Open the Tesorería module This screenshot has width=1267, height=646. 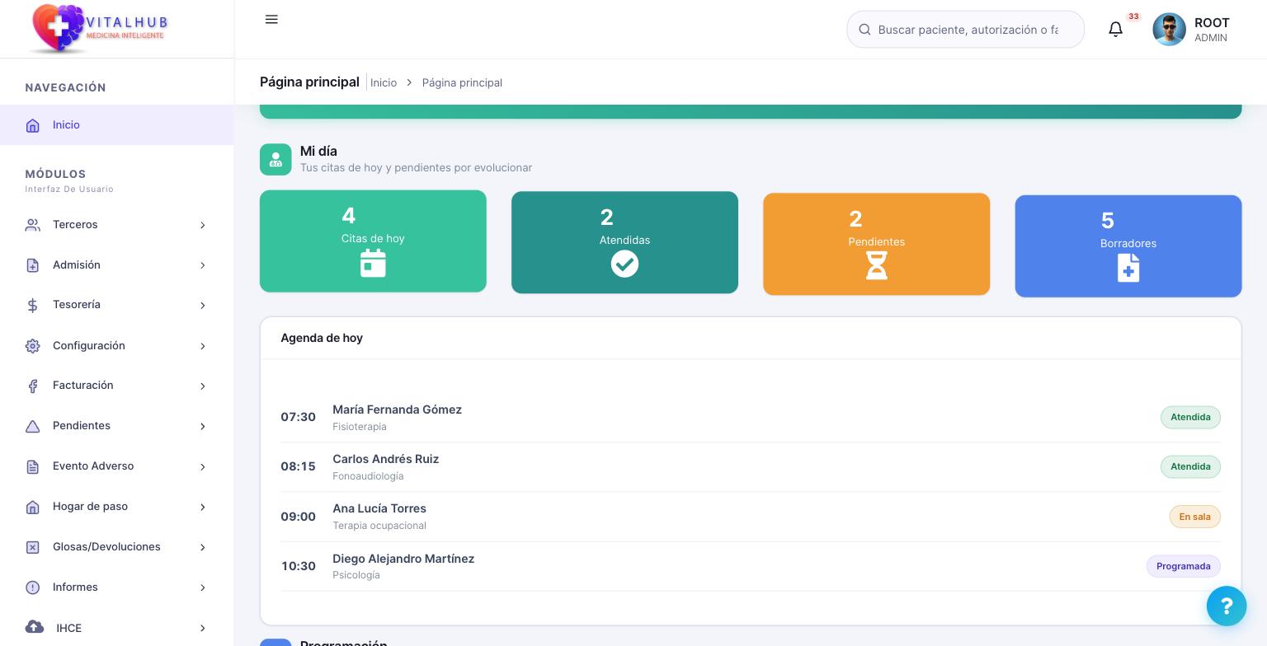coord(116,305)
